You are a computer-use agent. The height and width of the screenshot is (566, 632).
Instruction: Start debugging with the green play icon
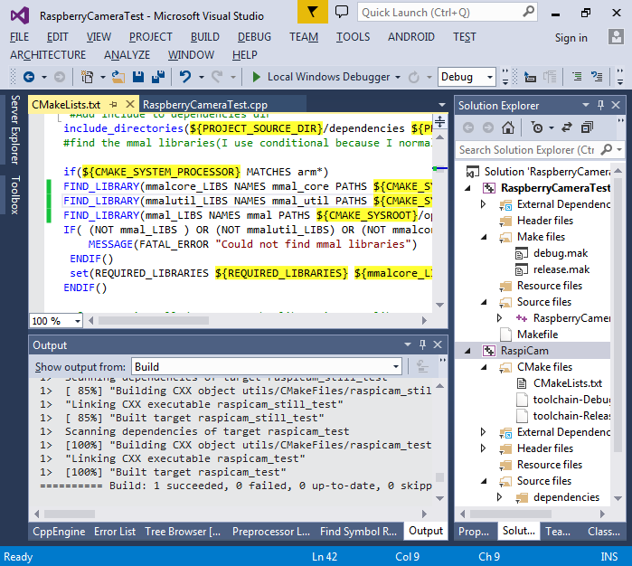point(257,78)
